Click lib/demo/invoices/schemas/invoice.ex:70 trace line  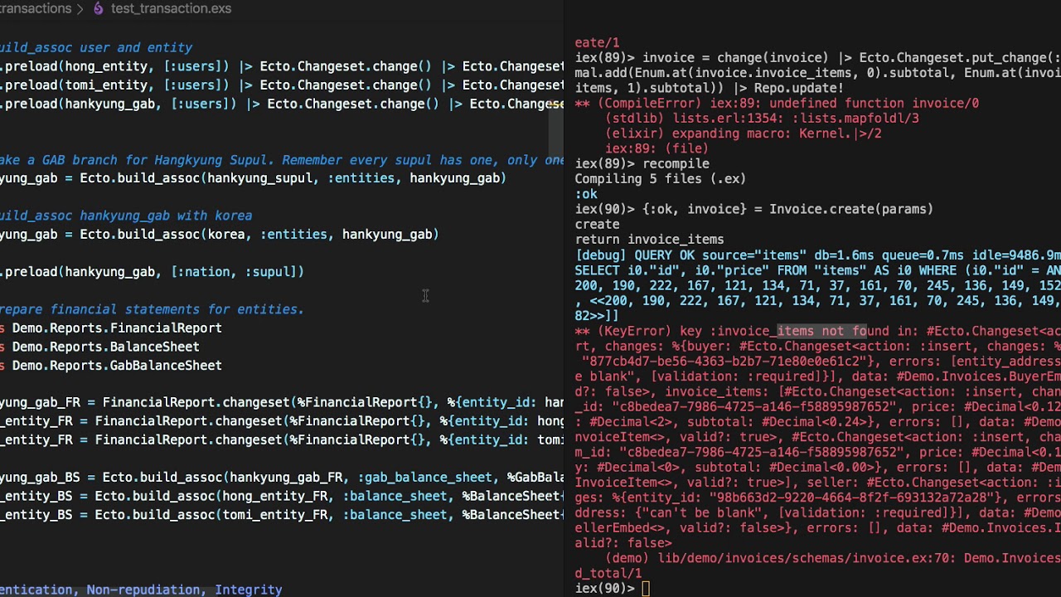(x=833, y=558)
